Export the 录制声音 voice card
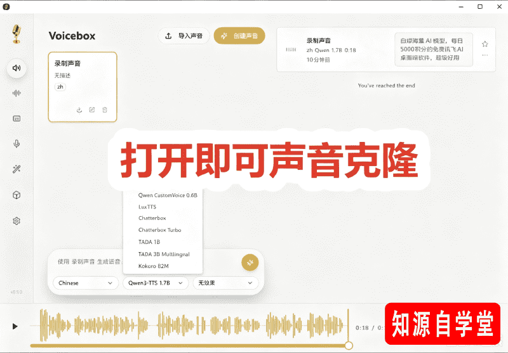Screen dimensions: 508x353 pos(79,110)
